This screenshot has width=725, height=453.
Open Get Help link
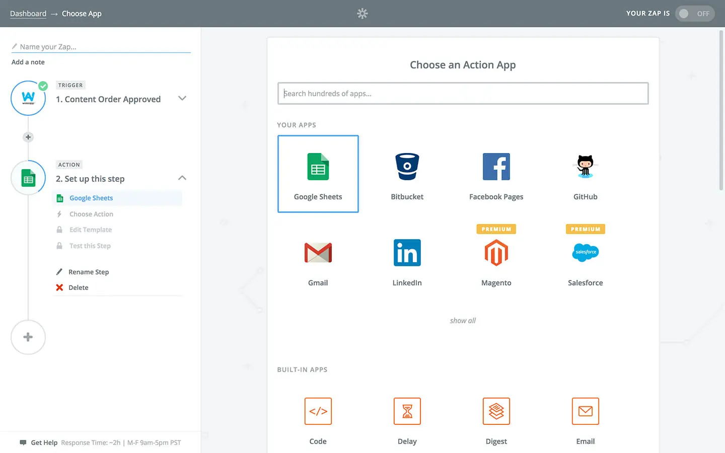point(44,442)
